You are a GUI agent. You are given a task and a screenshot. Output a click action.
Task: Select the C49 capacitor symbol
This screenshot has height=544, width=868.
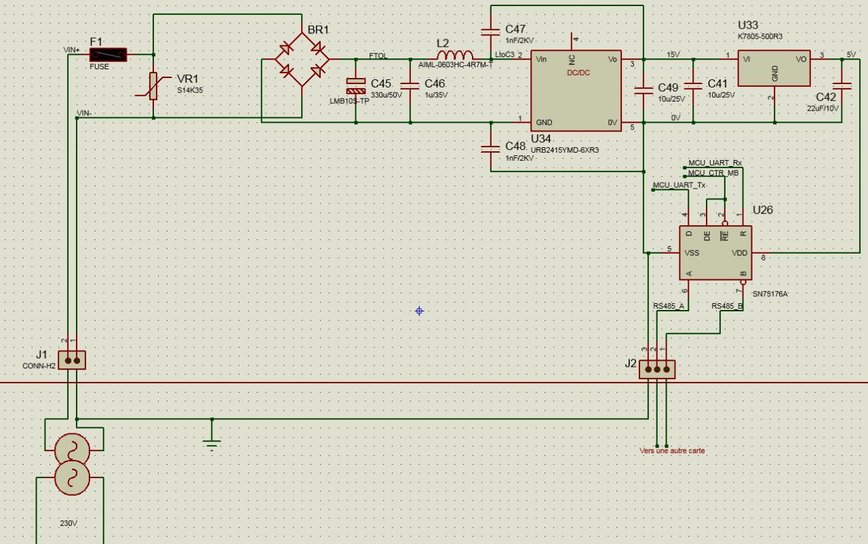(642, 90)
